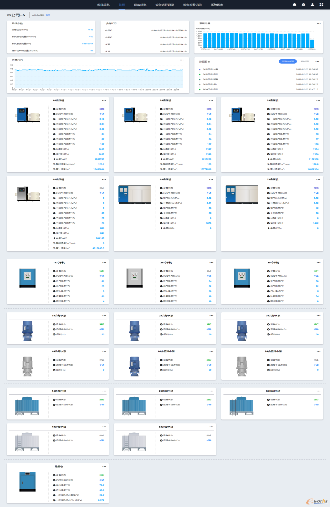Click the grey stopped 4#空压机 image

tap(28, 194)
